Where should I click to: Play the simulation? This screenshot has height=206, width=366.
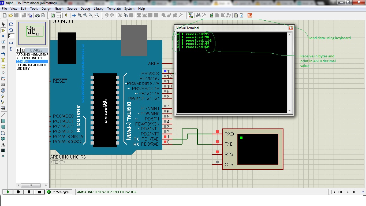(8, 192)
